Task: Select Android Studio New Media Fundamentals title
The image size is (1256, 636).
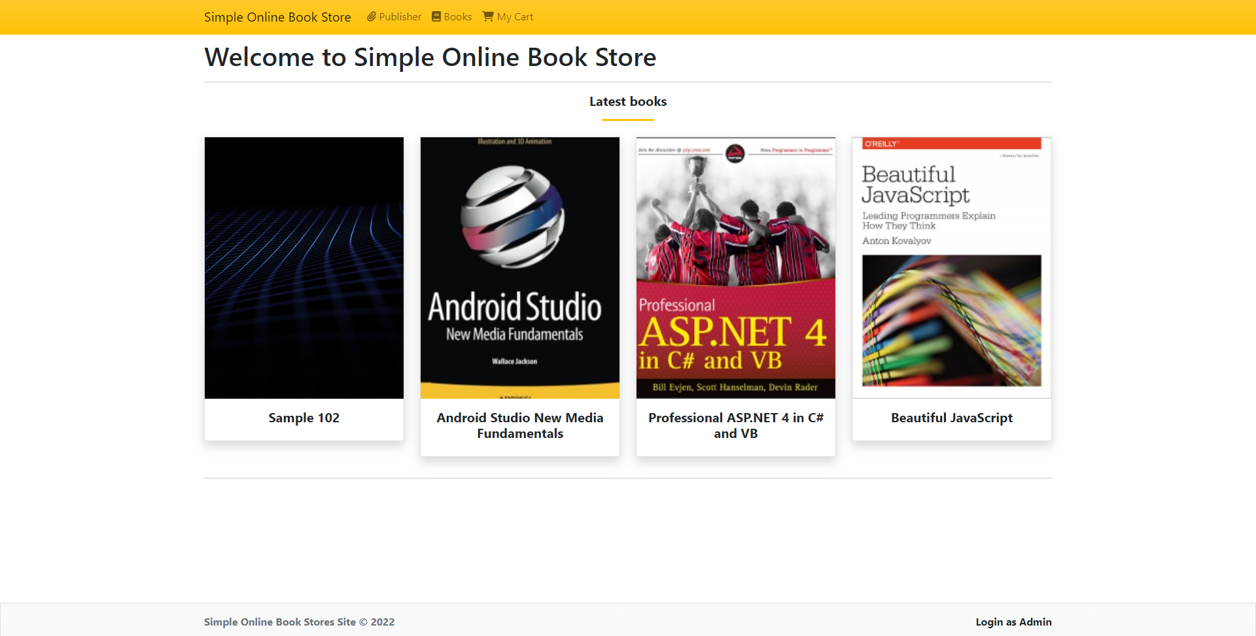Action: click(x=520, y=426)
